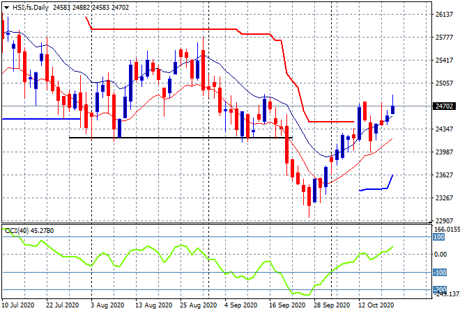This screenshot has width=460, height=313.
Task: Click the 3 Aug 2020 date label
Action: pos(107,305)
